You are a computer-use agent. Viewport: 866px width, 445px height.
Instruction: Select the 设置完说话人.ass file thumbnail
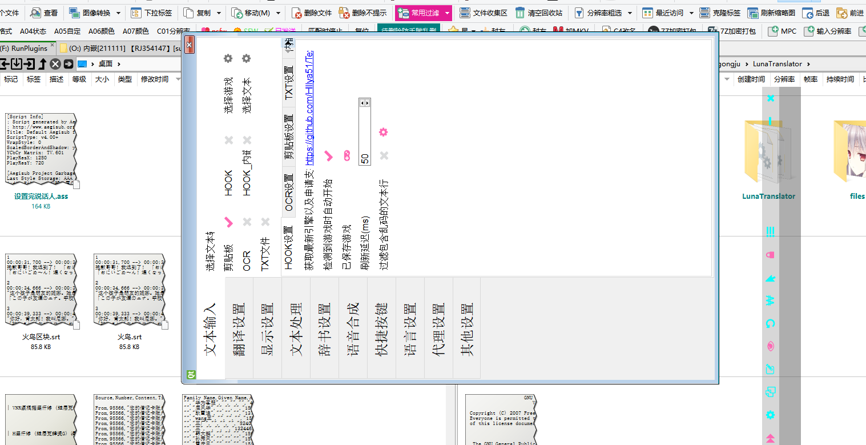(41, 151)
